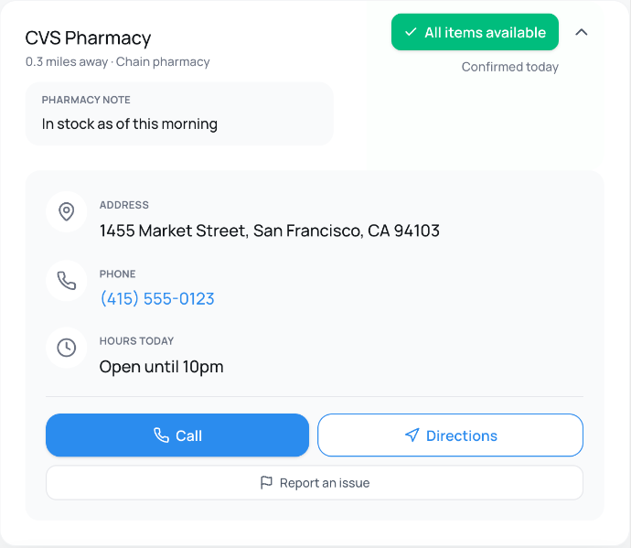
Task: Click the CVS Pharmacy title
Action: [x=88, y=38]
